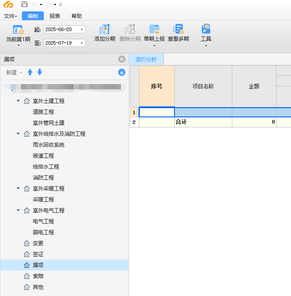Viewport: 291px width, 296px height.
Task: Switch to the 报表 tab
Action: (55, 16)
